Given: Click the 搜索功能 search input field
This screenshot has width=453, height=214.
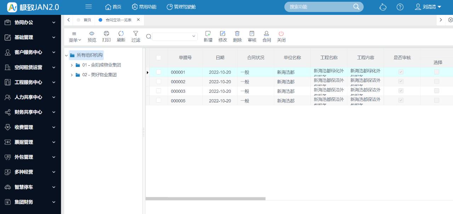Looking at the screenshot, I should (320, 7).
